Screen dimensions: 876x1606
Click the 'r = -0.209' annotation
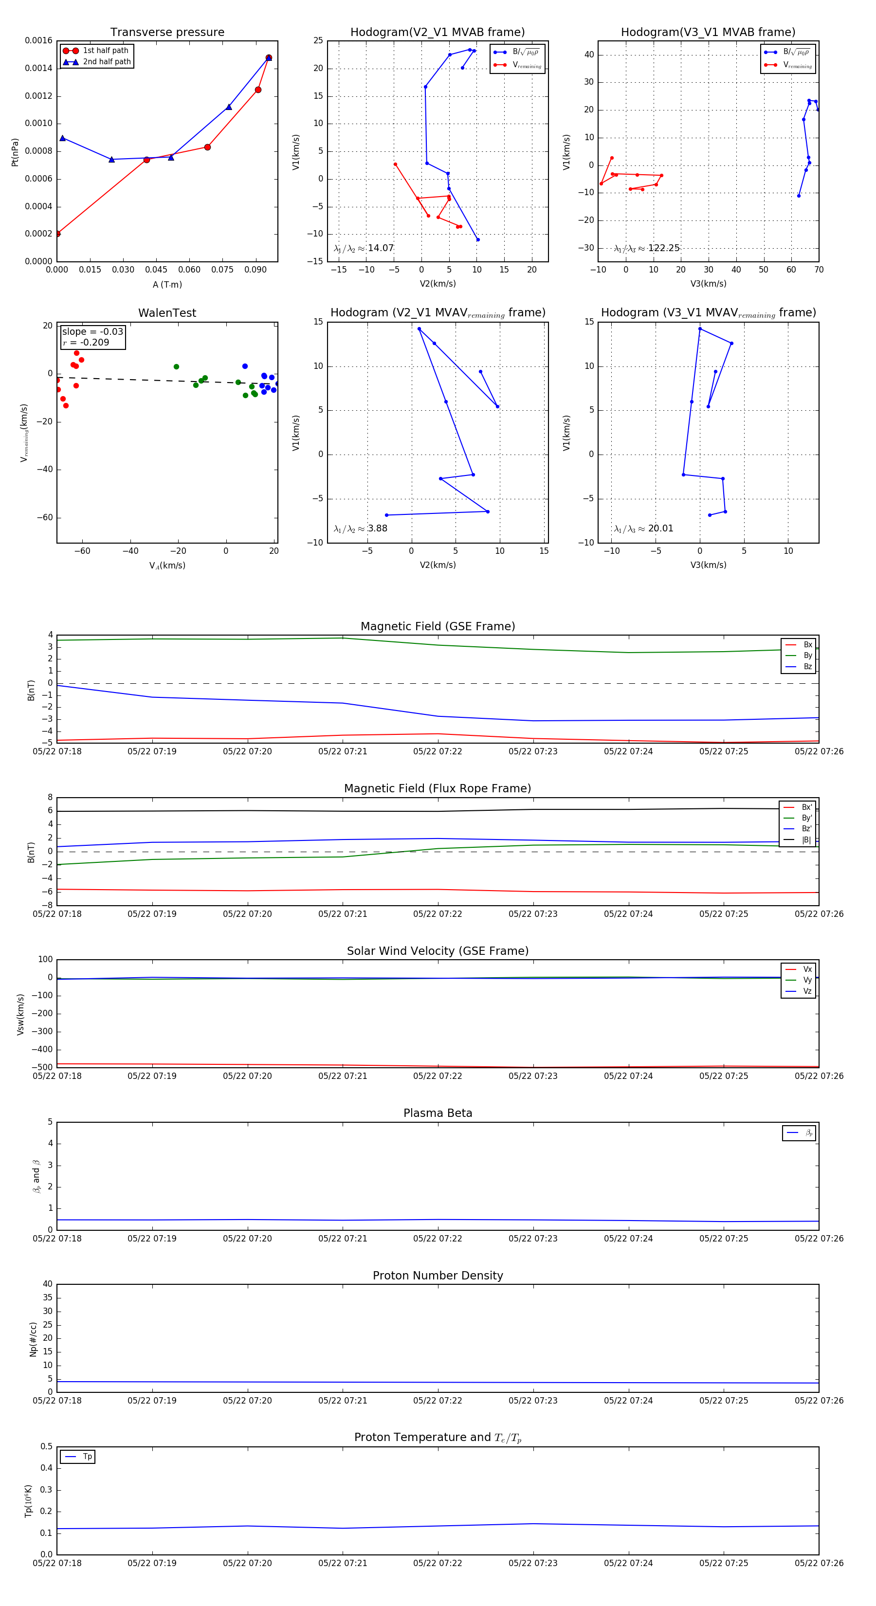(86, 342)
